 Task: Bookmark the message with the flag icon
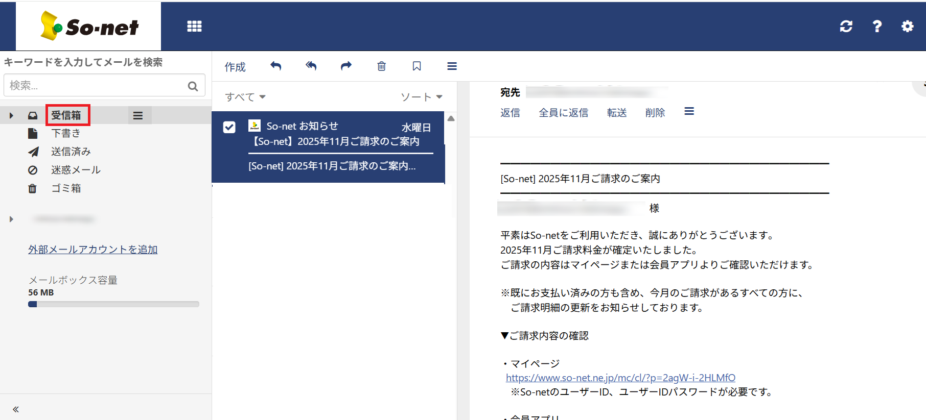tap(416, 66)
